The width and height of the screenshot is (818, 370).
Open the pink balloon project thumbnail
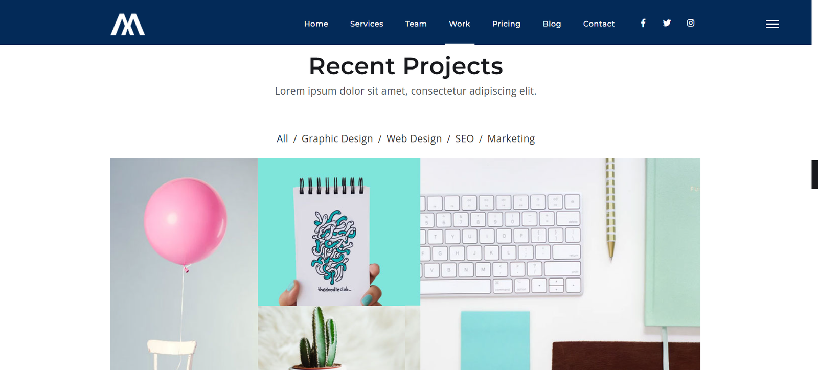(x=184, y=264)
